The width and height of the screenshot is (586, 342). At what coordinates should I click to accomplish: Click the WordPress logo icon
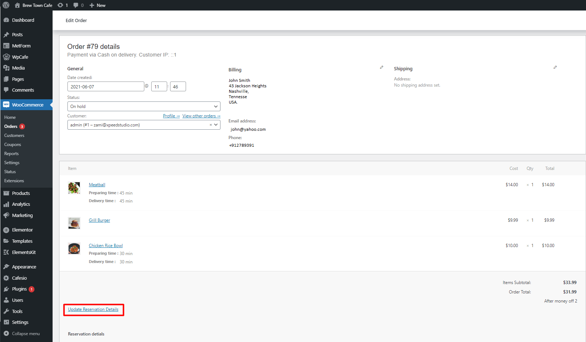tap(6, 5)
